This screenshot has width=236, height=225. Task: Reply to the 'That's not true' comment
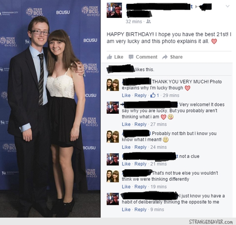click(140, 187)
